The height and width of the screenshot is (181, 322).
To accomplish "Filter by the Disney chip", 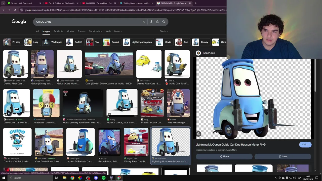I will pyautogui.click(x=201, y=42).
